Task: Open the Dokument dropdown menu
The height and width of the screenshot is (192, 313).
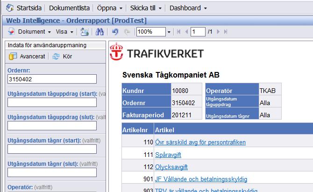Action: pos(34,32)
